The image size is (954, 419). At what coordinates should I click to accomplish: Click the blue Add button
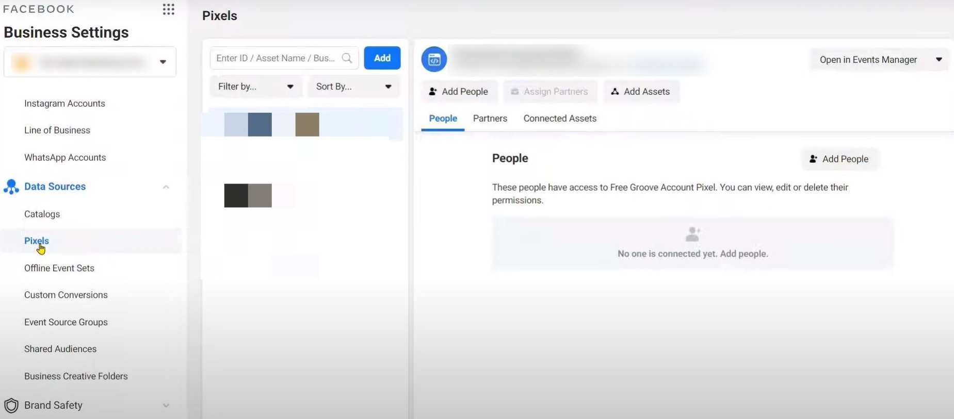[x=382, y=58]
